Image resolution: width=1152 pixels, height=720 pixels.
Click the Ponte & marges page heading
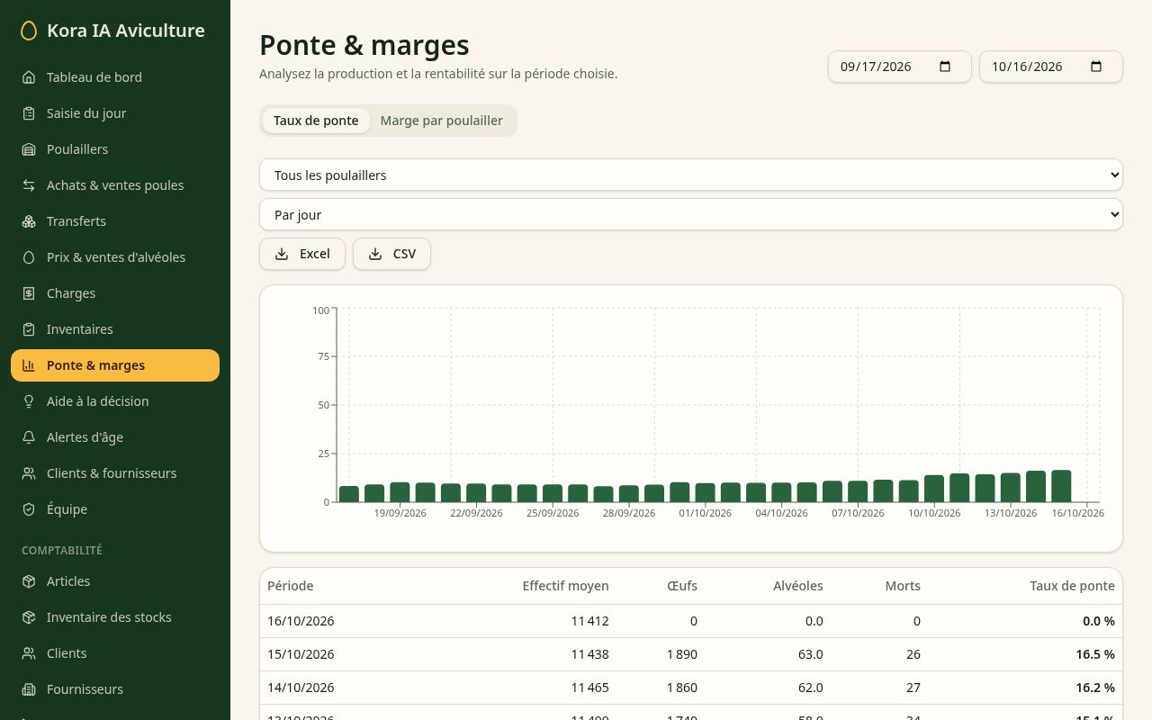364,45
